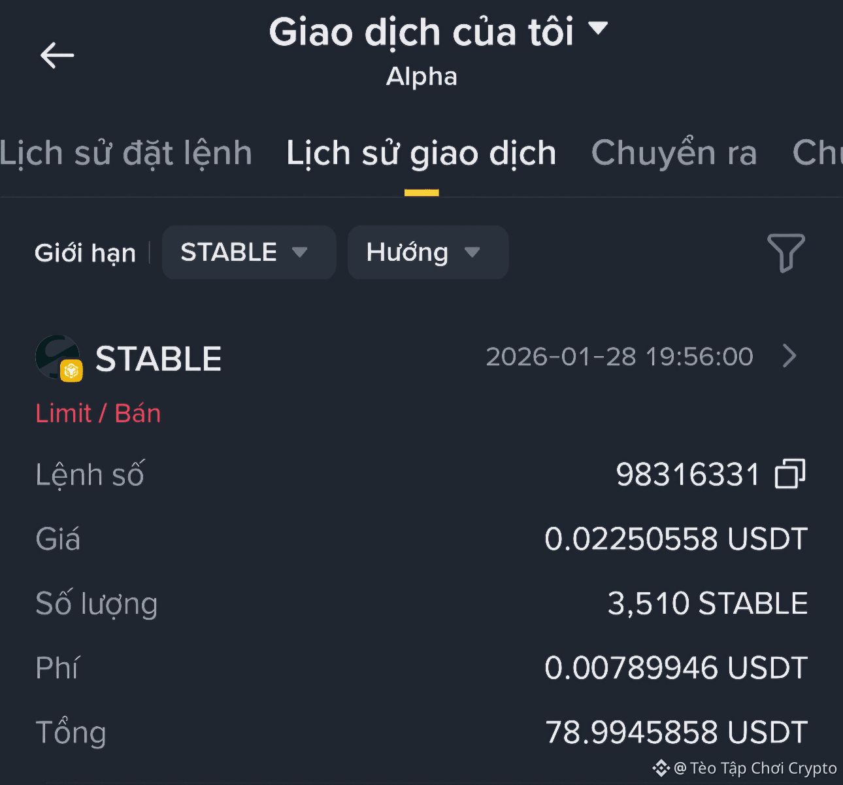Viewport: 843px width, 785px height.
Task: Switch to 'Chuyển ra' tab
Action: pos(674,154)
